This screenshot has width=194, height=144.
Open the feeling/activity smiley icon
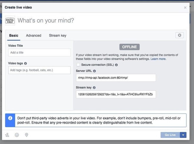[17, 135]
